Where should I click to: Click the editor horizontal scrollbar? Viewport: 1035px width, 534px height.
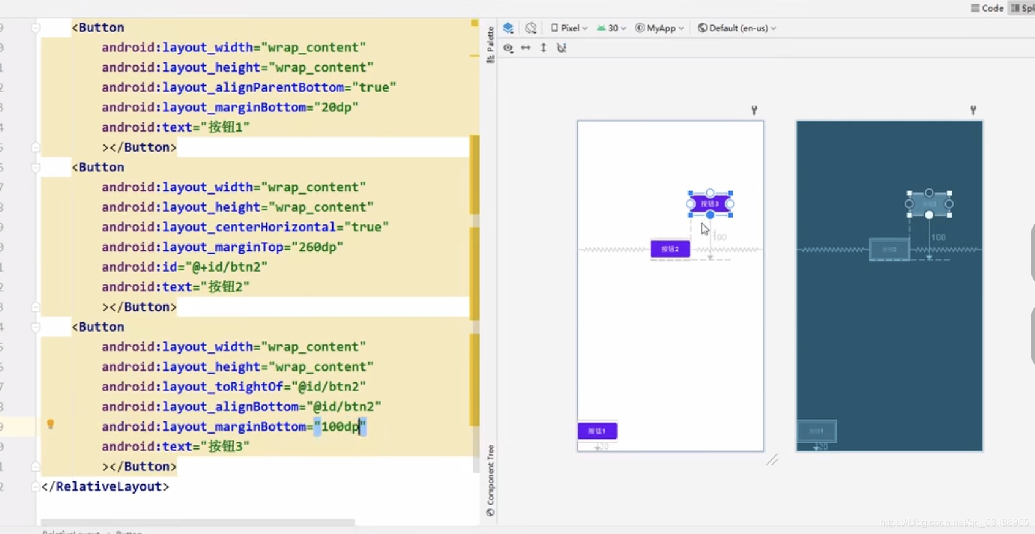pyautogui.click(x=198, y=523)
